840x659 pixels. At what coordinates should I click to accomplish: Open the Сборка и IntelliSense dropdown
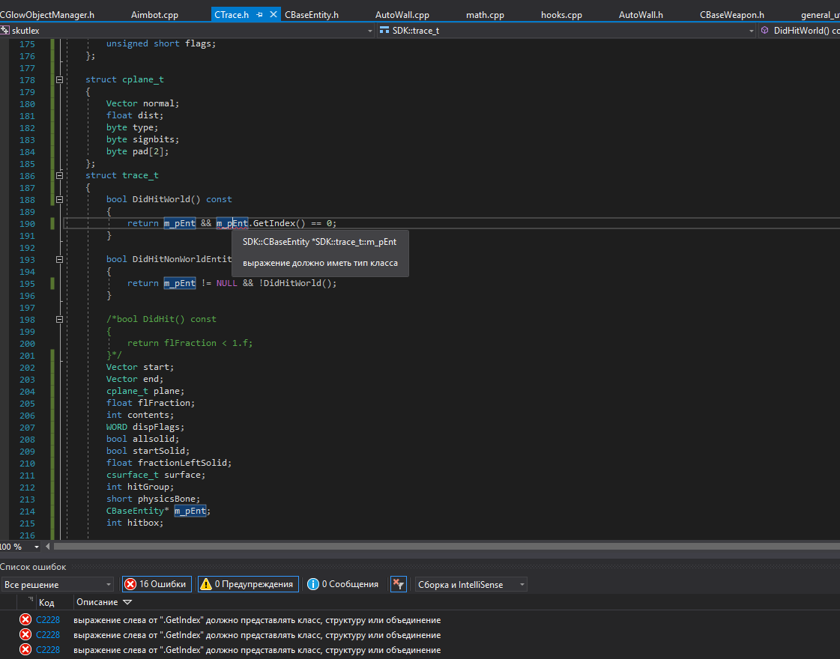[522, 584]
